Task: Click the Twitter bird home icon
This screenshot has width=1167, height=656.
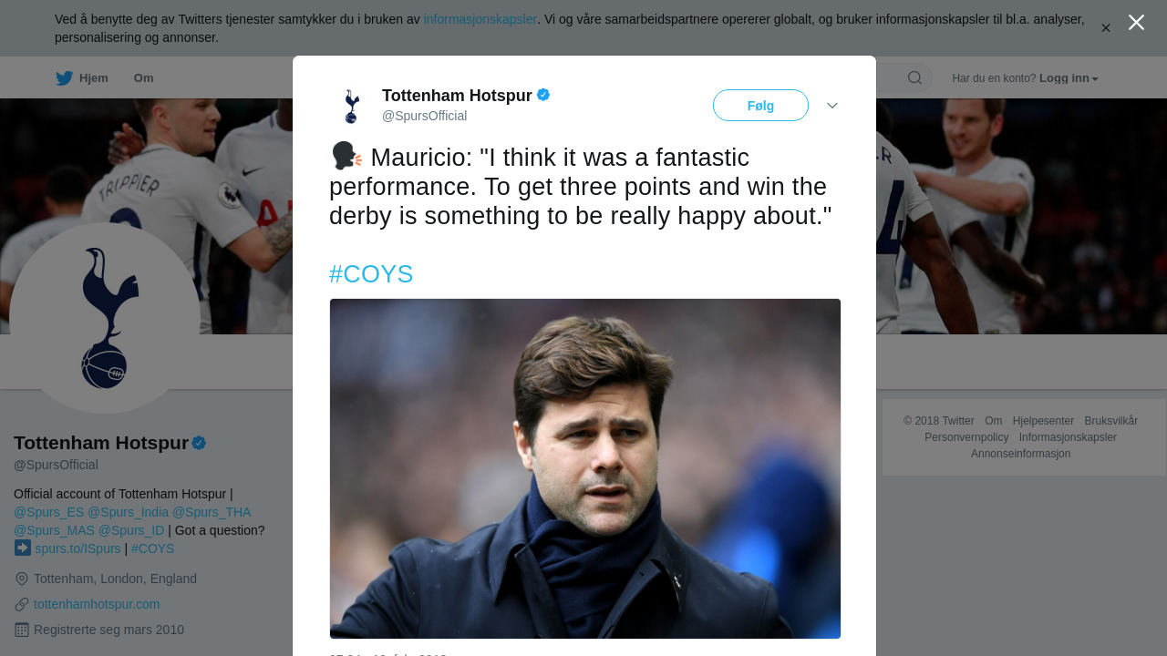Action: (64, 78)
